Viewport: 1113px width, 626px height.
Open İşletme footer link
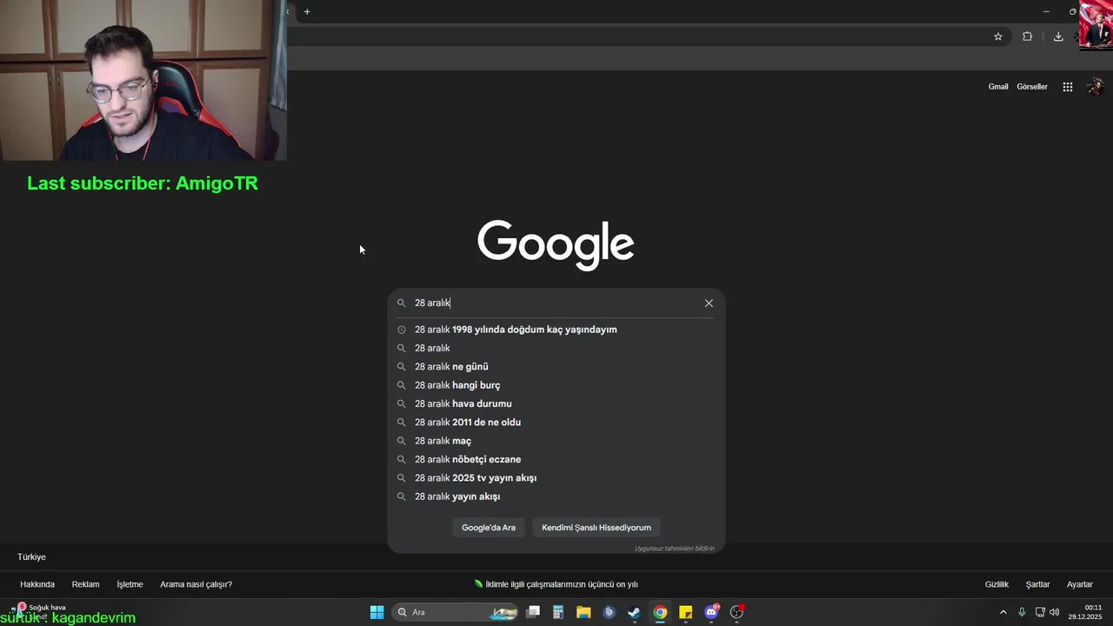tap(130, 584)
